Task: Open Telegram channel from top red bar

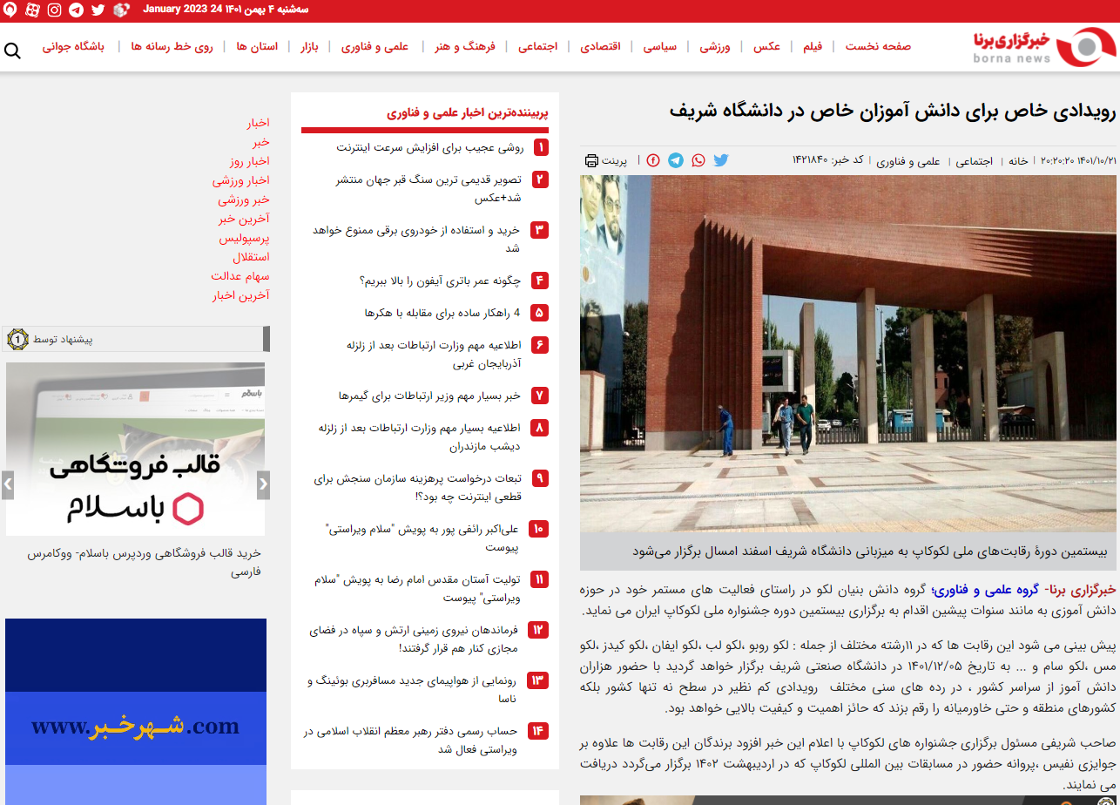Action: [x=76, y=10]
